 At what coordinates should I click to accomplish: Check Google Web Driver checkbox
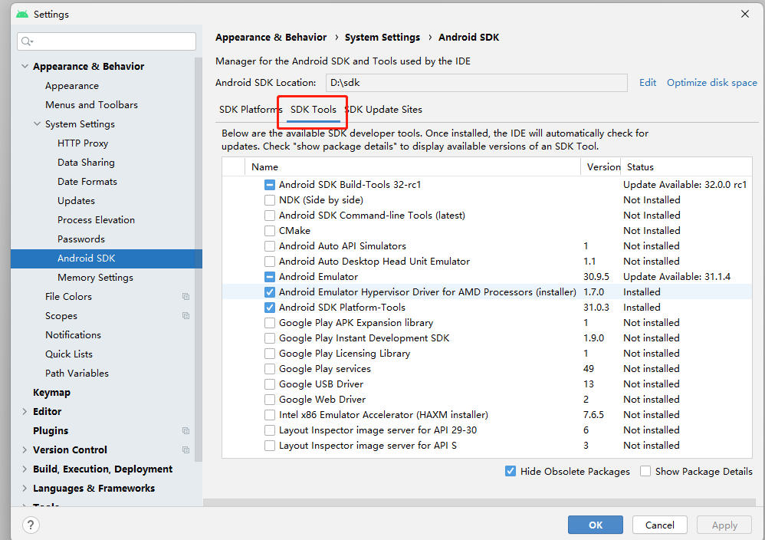click(x=269, y=400)
